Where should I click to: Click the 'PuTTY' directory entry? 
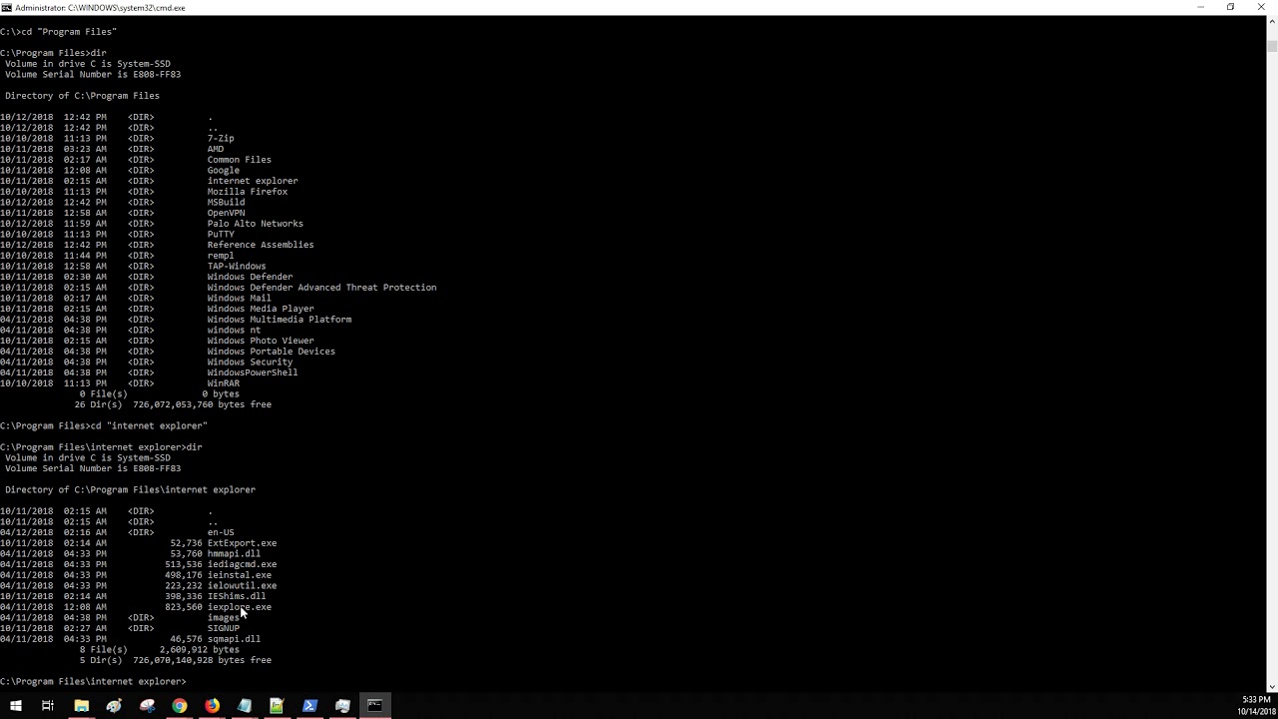tap(221, 235)
